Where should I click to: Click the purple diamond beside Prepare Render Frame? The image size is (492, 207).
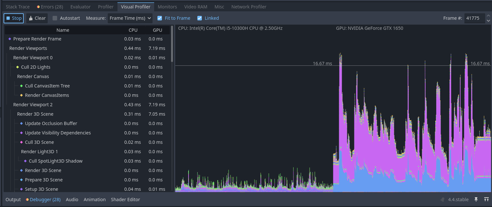tap(10, 39)
